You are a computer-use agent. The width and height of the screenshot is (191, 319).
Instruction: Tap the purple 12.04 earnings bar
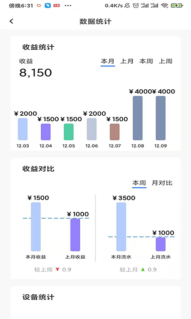click(46, 132)
